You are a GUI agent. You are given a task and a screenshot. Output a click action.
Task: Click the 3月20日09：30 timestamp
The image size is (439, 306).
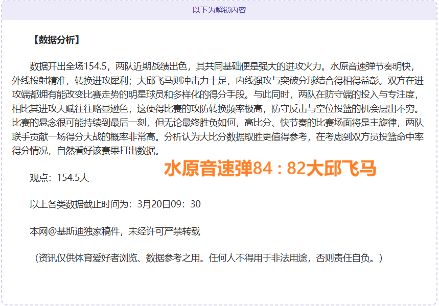(169, 204)
